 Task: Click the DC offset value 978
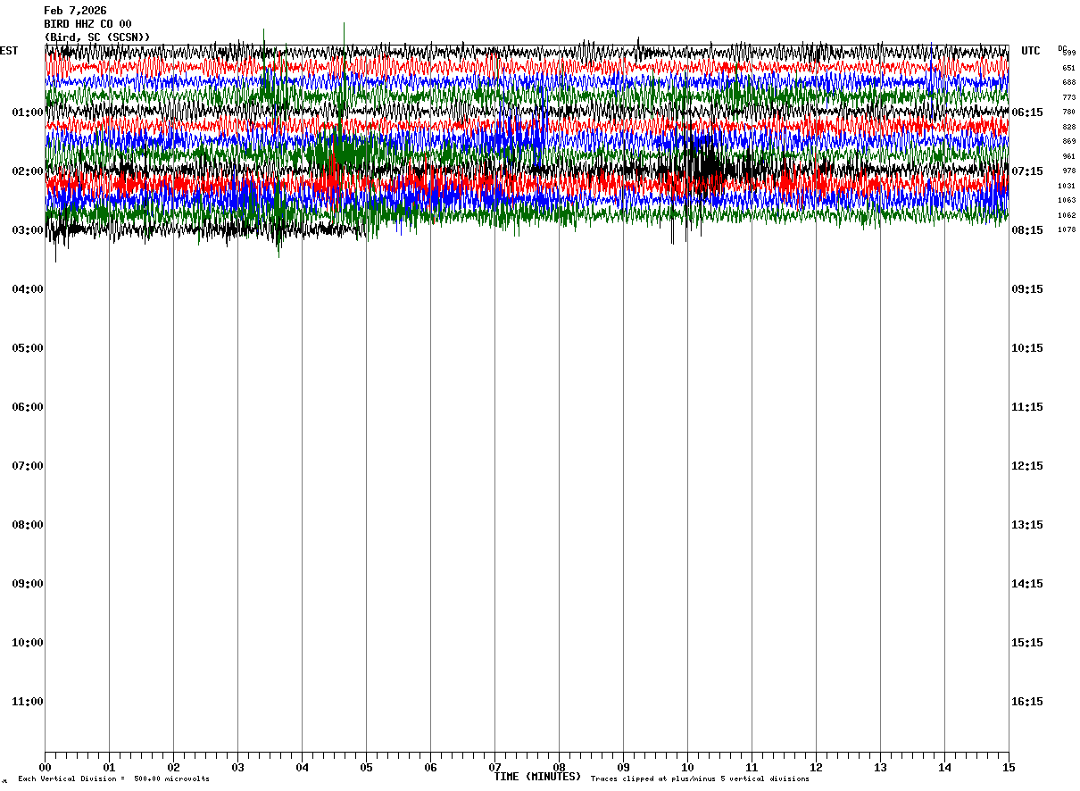coord(1069,171)
